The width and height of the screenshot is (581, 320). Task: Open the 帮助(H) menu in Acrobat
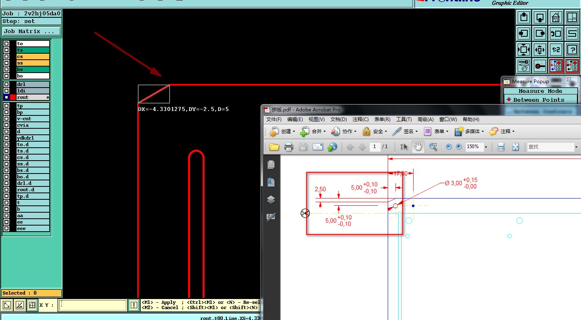(x=471, y=119)
